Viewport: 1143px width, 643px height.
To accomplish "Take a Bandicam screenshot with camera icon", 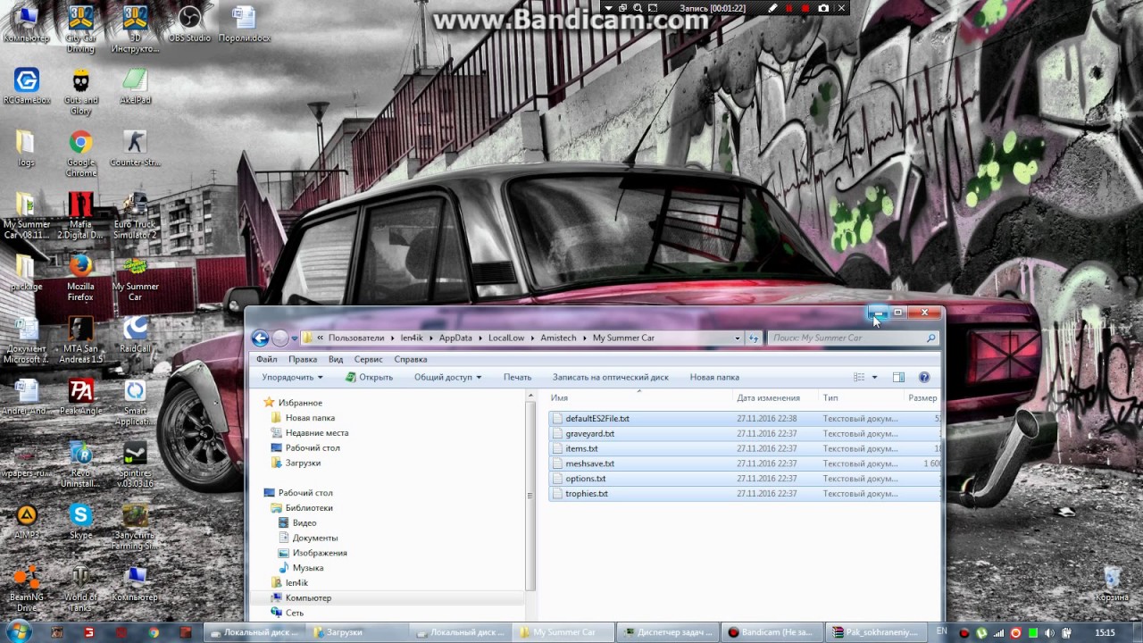I will tap(823, 8).
